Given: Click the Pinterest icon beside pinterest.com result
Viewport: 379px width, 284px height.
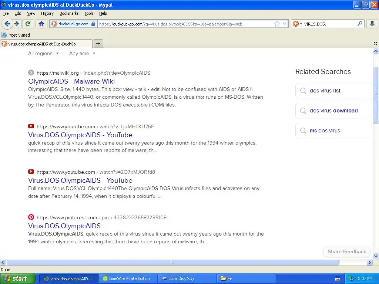Looking at the screenshot, I should coord(31,217).
